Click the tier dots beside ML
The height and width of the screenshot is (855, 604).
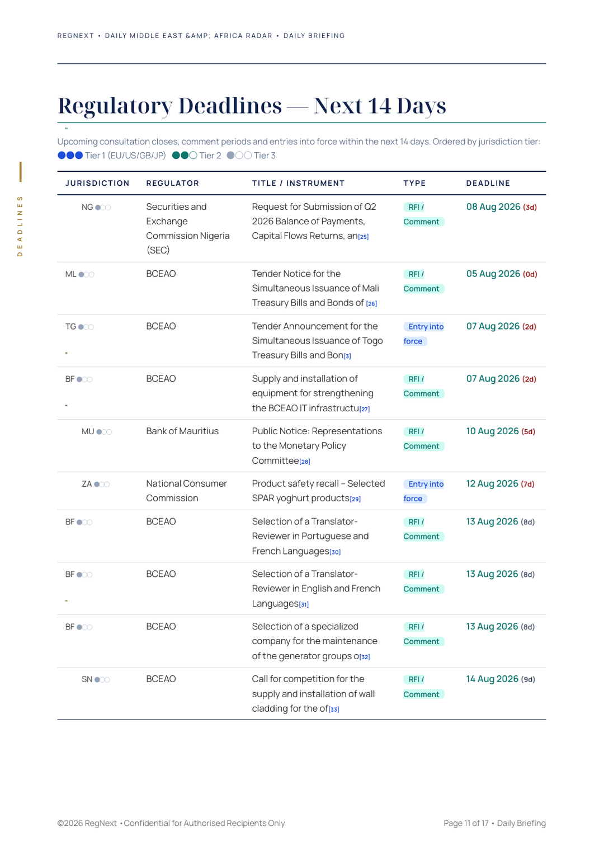click(86, 275)
